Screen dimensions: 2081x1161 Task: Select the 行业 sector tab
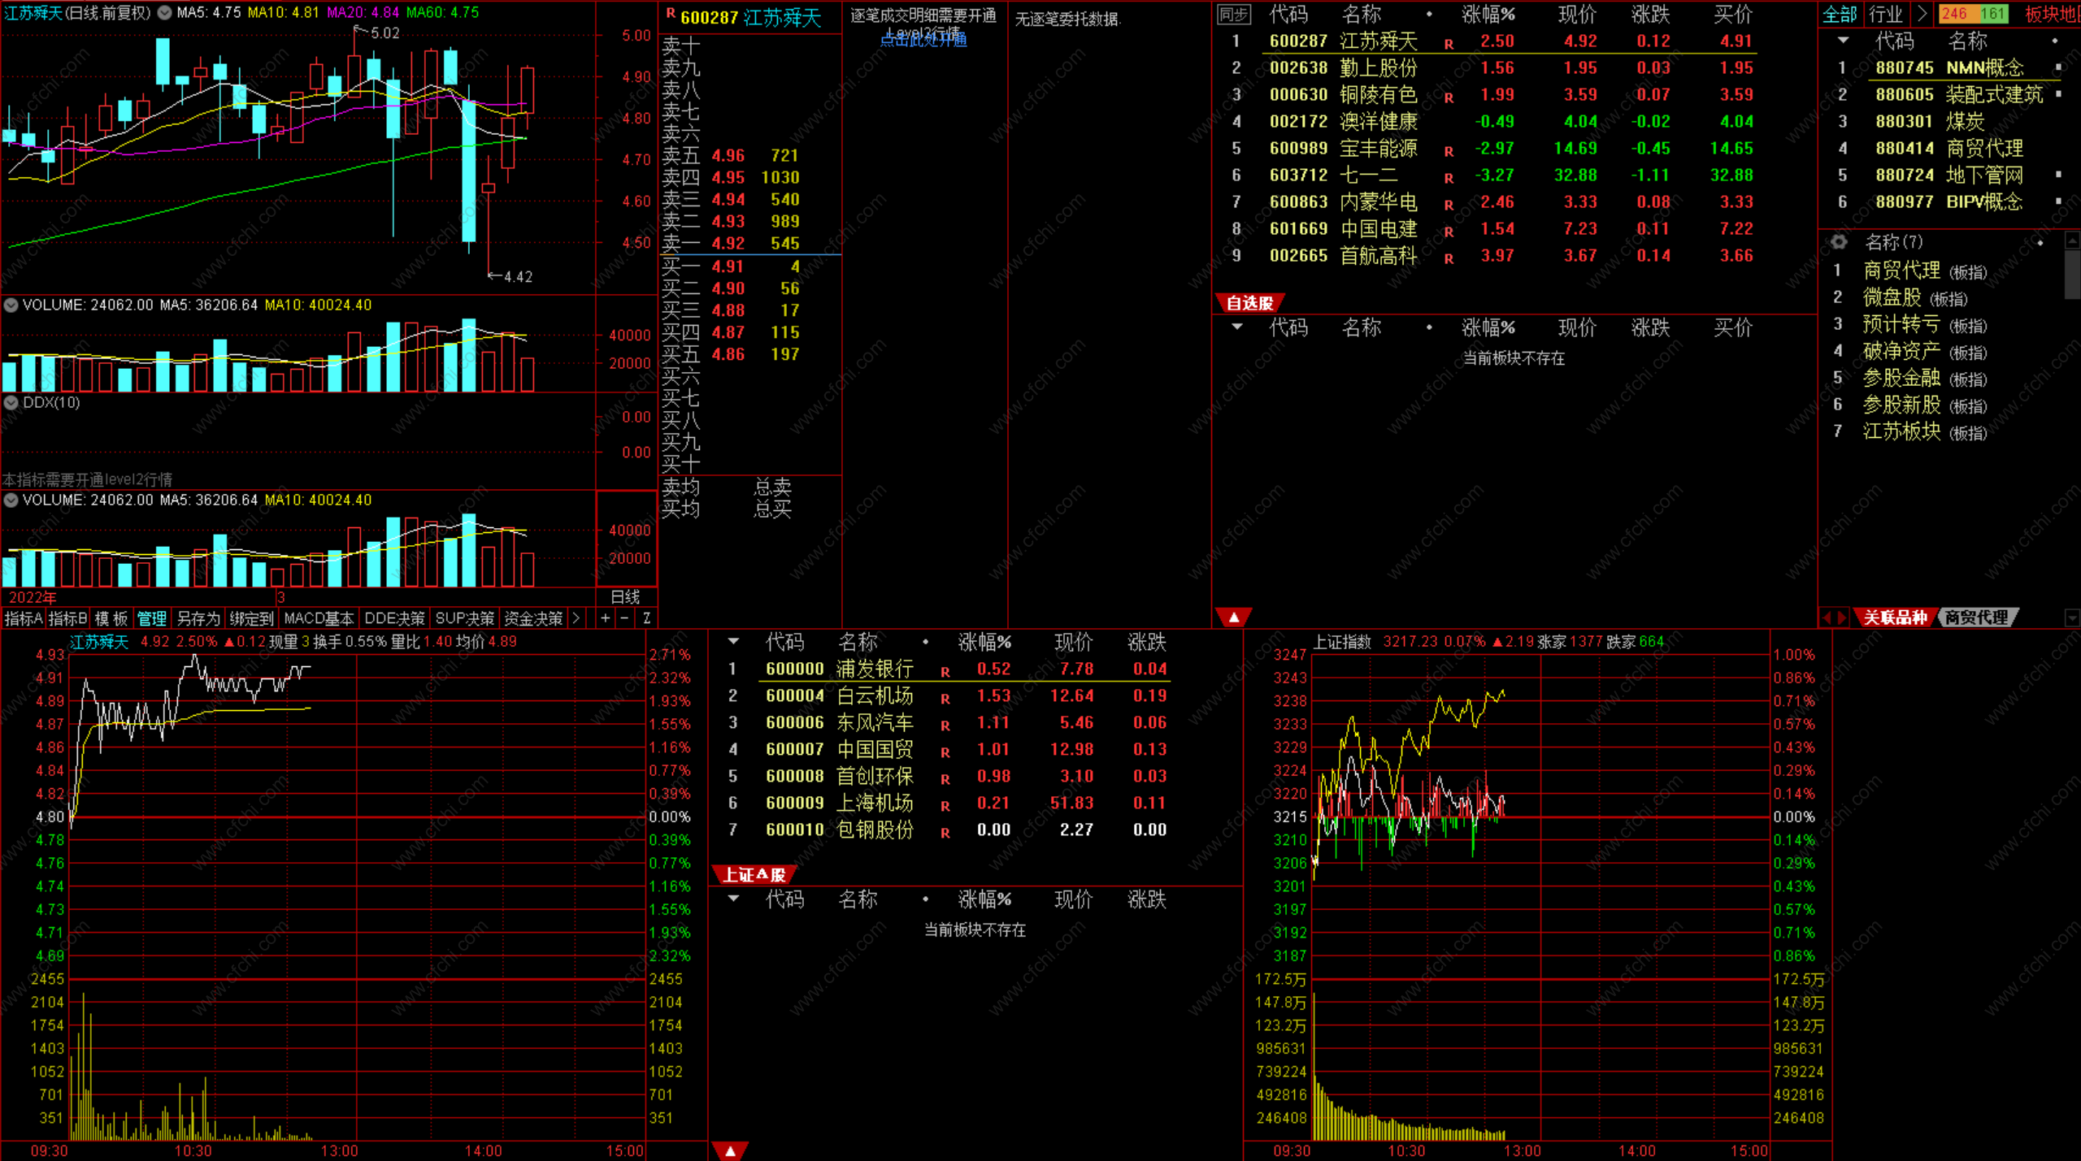(x=1885, y=14)
